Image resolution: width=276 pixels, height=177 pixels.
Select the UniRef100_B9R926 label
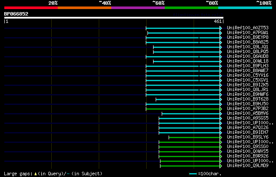[248, 156]
